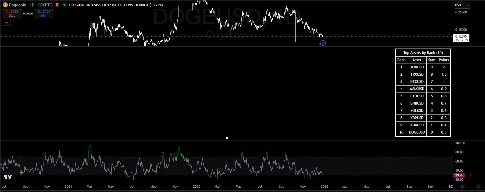The height and width of the screenshot is (192, 485).
Task: Click the TradingView logo at bottom left
Action: pyautogui.click(x=8, y=177)
